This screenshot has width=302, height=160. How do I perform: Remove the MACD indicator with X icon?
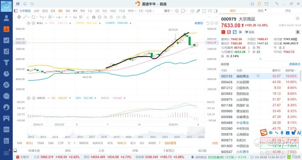click(34, 98)
